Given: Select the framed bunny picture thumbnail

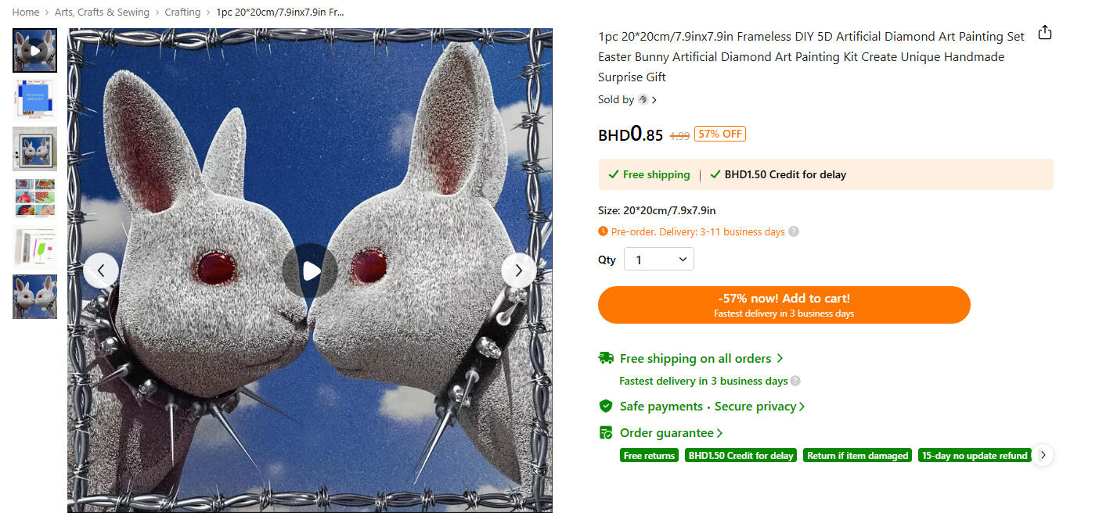Looking at the screenshot, I should (34, 149).
